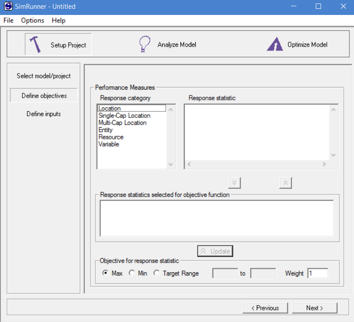Select the Max objective radio button
The height and width of the screenshot is (322, 354).
tap(105, 273)
